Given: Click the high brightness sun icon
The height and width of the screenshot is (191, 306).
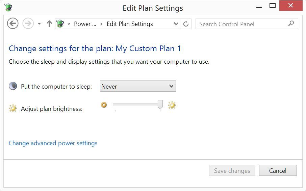Looking at the screenshot, I should point(172,105).
